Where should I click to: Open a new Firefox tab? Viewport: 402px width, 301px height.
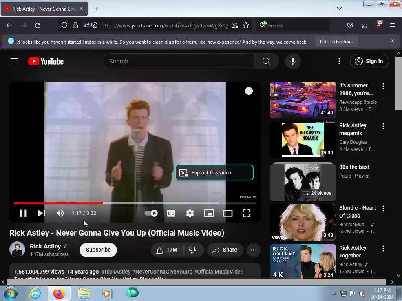(x=96, y=9)
